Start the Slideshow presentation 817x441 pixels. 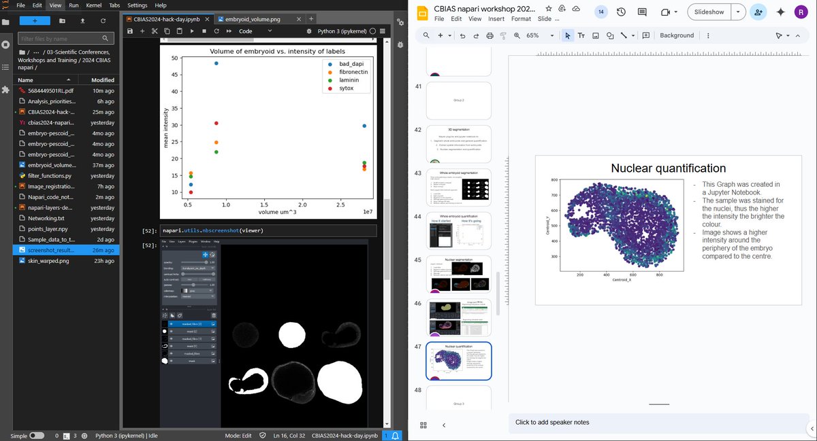coord(709,12)
